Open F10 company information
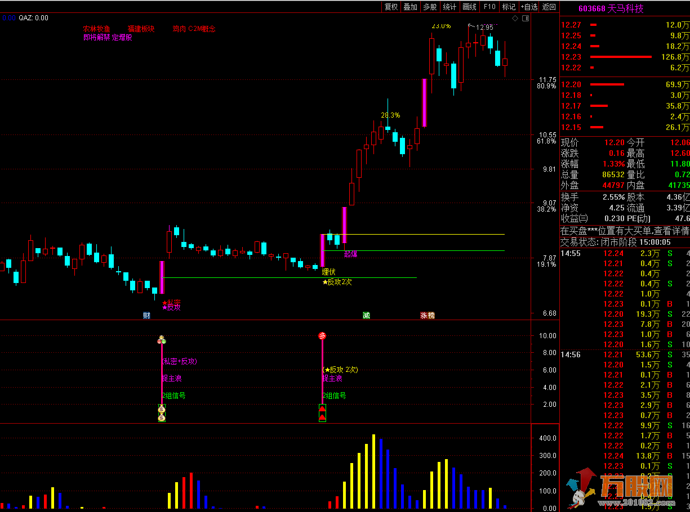 [x=489, y=7]
